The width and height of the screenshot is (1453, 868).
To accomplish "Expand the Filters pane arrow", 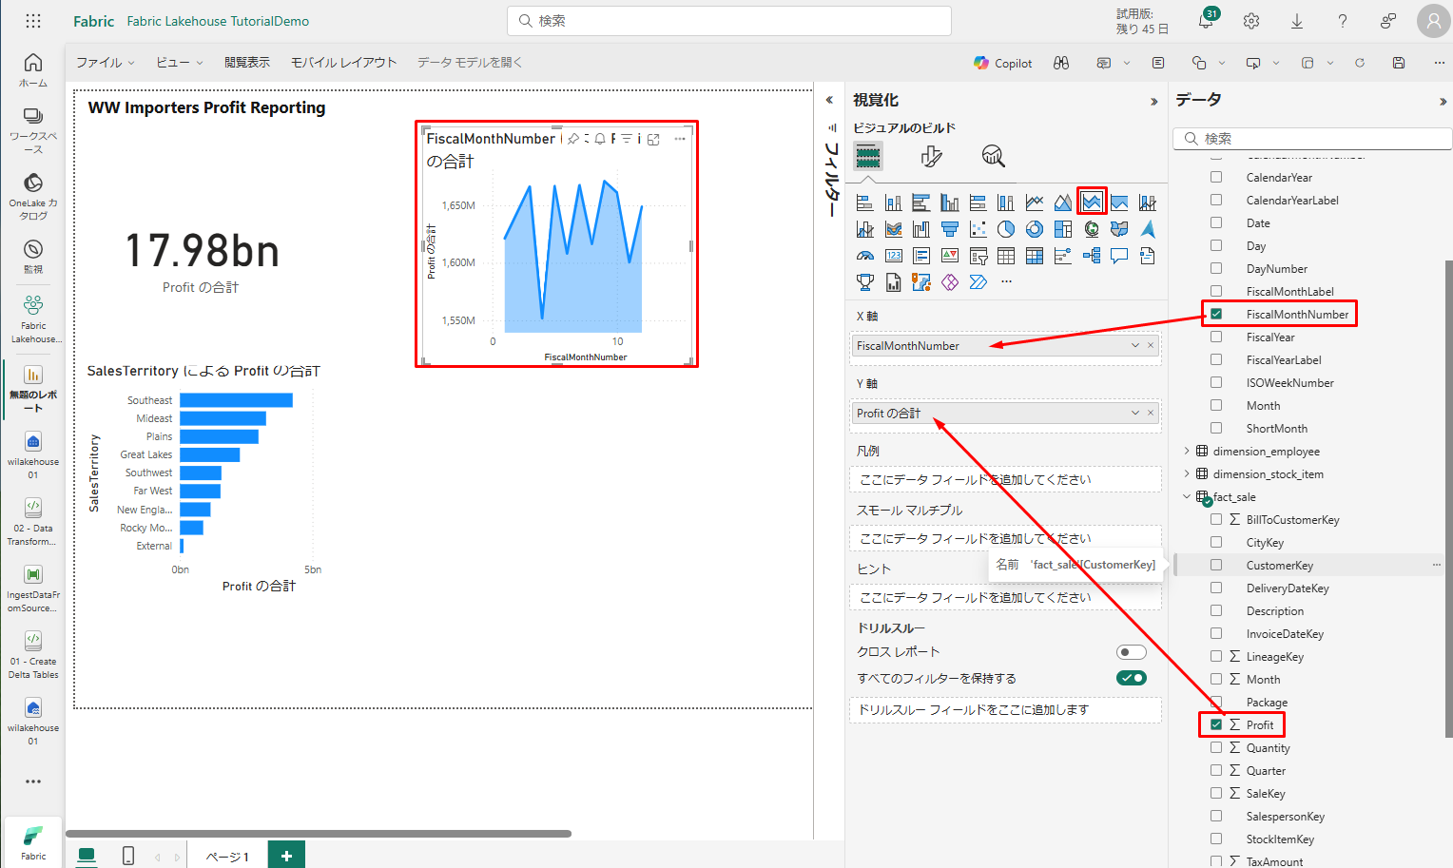I will (829, 100).
